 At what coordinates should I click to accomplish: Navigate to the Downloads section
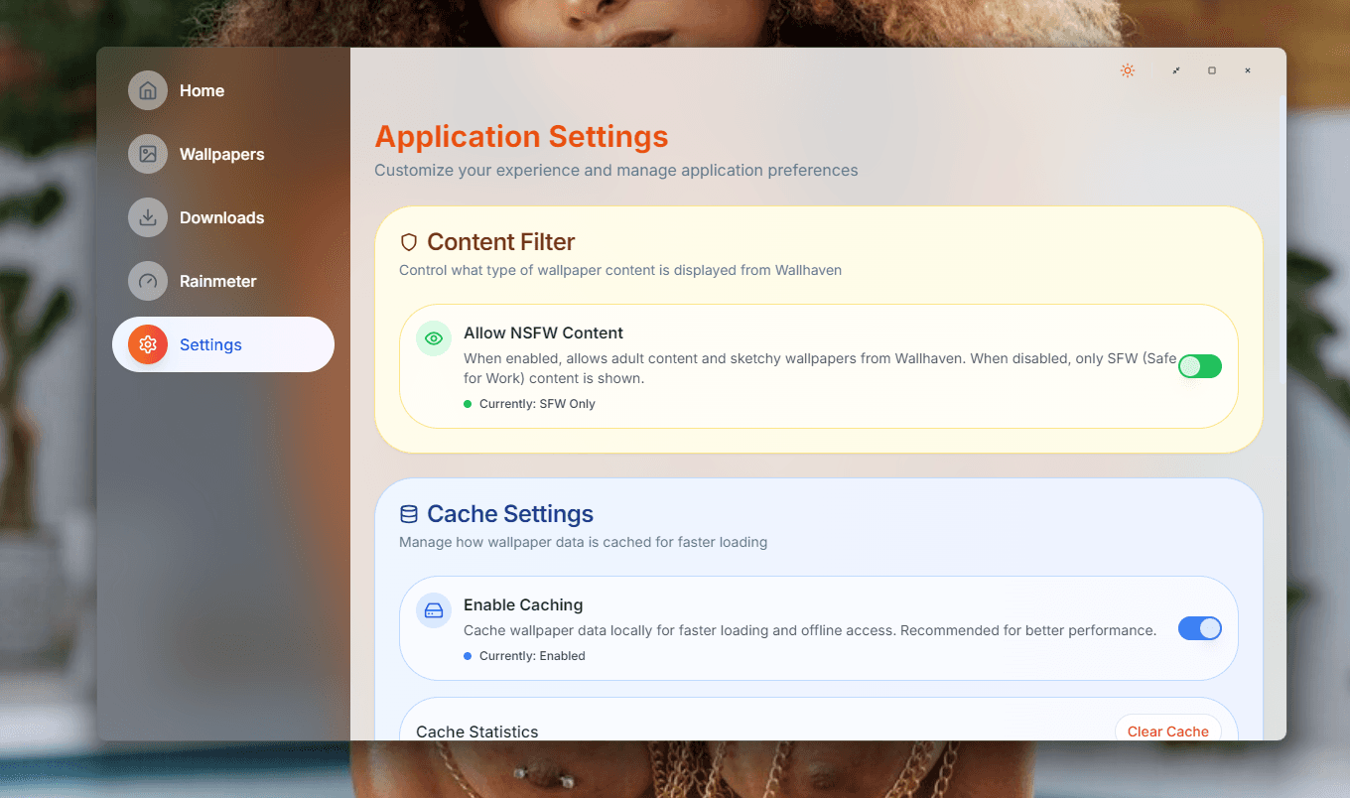pos(221,217)
